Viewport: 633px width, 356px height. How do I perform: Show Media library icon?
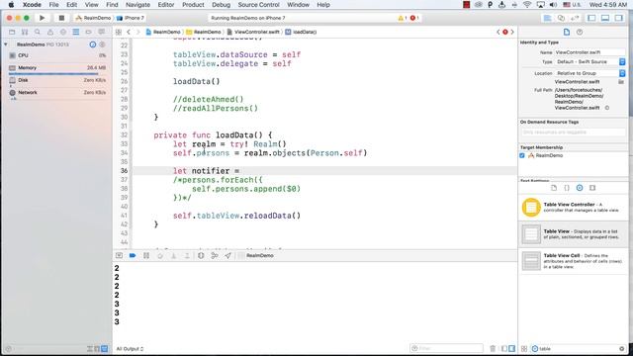click(592, 188)
